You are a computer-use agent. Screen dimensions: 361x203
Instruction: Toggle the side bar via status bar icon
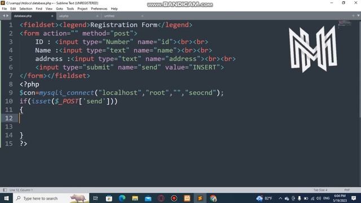(5, 190)
